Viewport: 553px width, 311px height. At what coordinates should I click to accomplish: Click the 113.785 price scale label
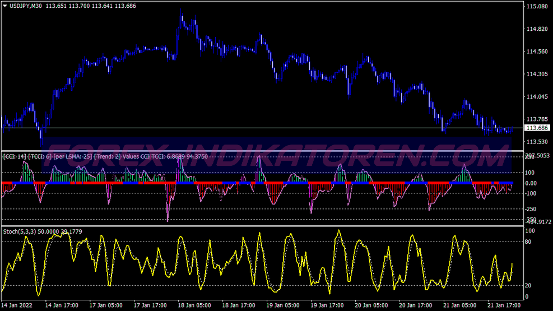coord(537,119)
